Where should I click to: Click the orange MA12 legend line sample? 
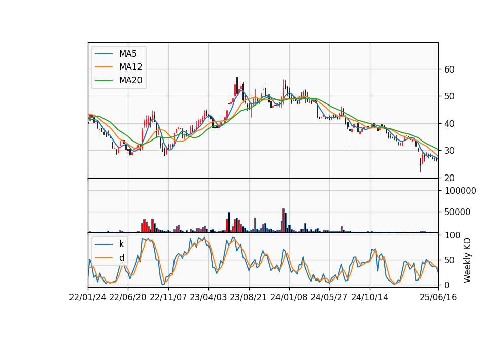(x=103, y=67)
